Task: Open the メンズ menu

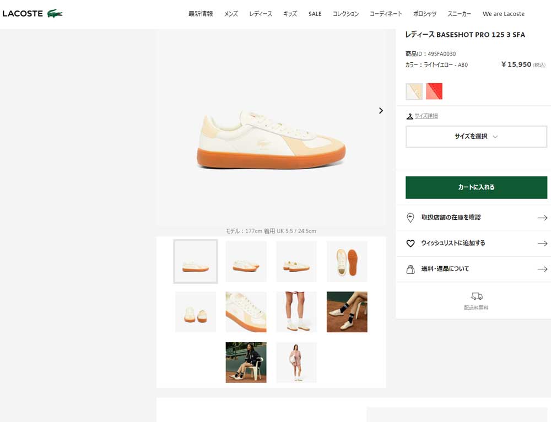Action: point(231,14)
